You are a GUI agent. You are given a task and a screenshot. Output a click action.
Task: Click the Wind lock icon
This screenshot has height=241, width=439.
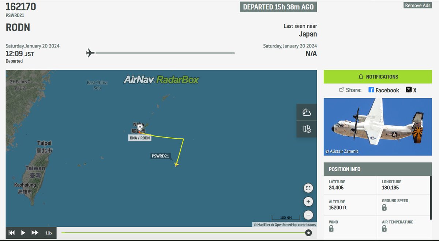click(331, 229)
